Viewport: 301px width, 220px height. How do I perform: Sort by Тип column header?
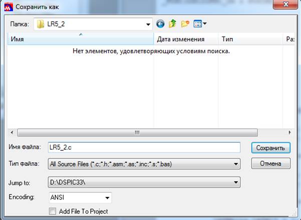(250, 39)
